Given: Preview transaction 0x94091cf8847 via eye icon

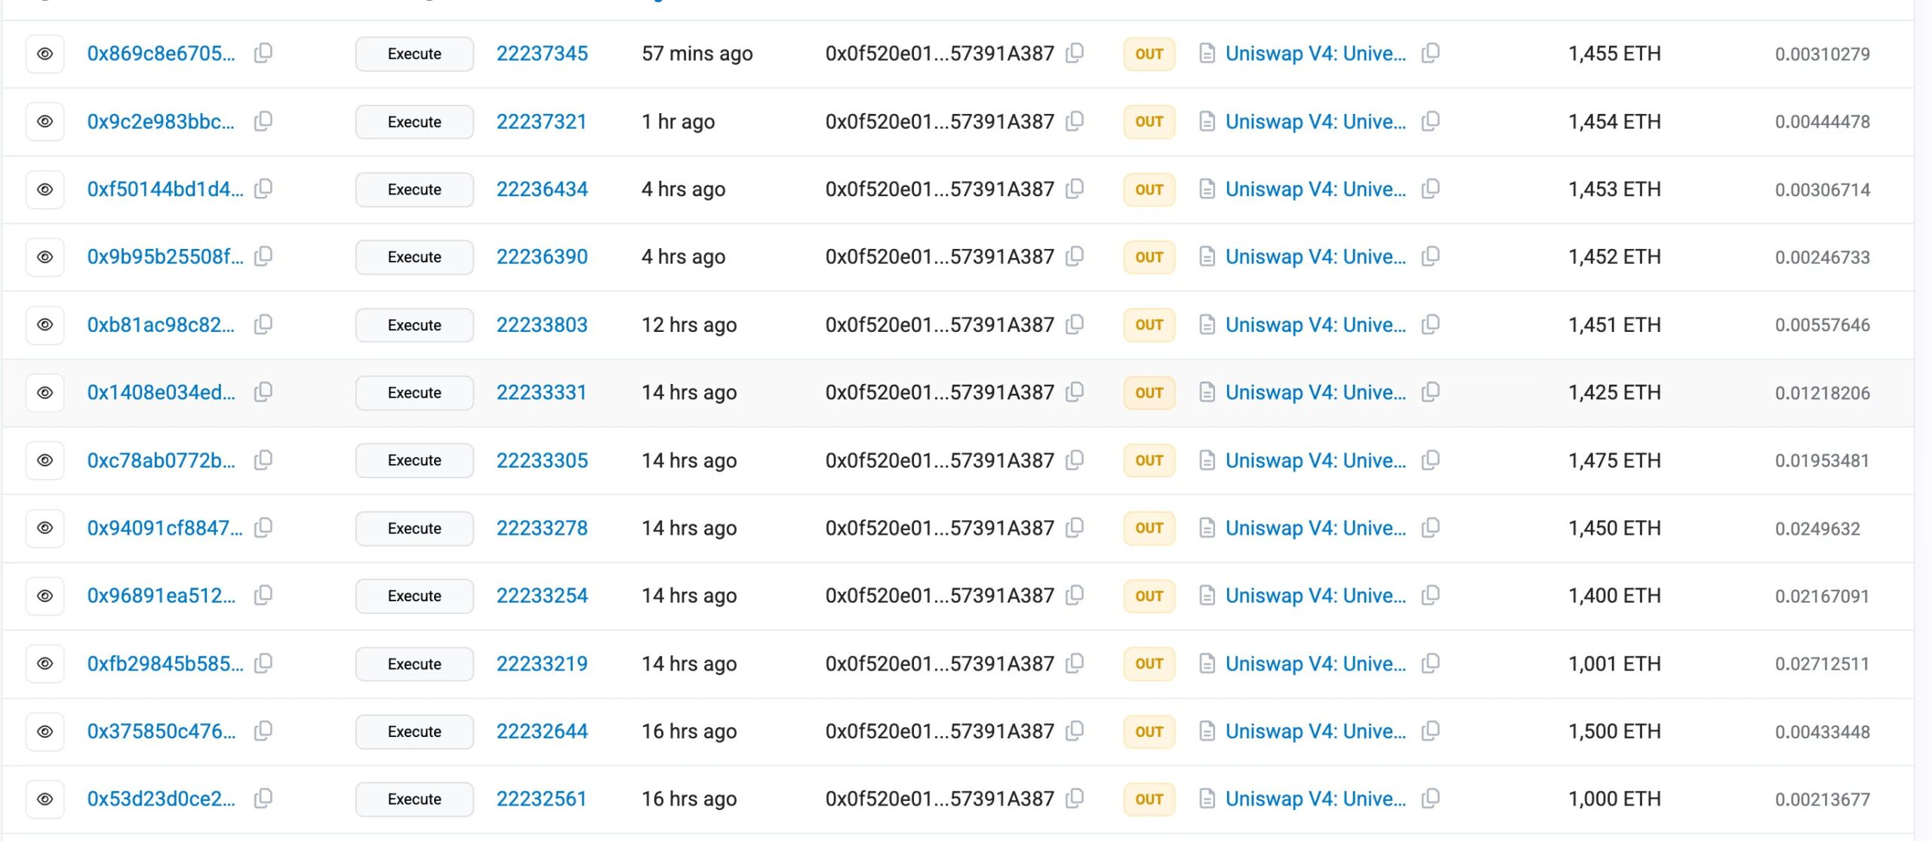Looking at the screenshot, I should click(x=45, y=528).
